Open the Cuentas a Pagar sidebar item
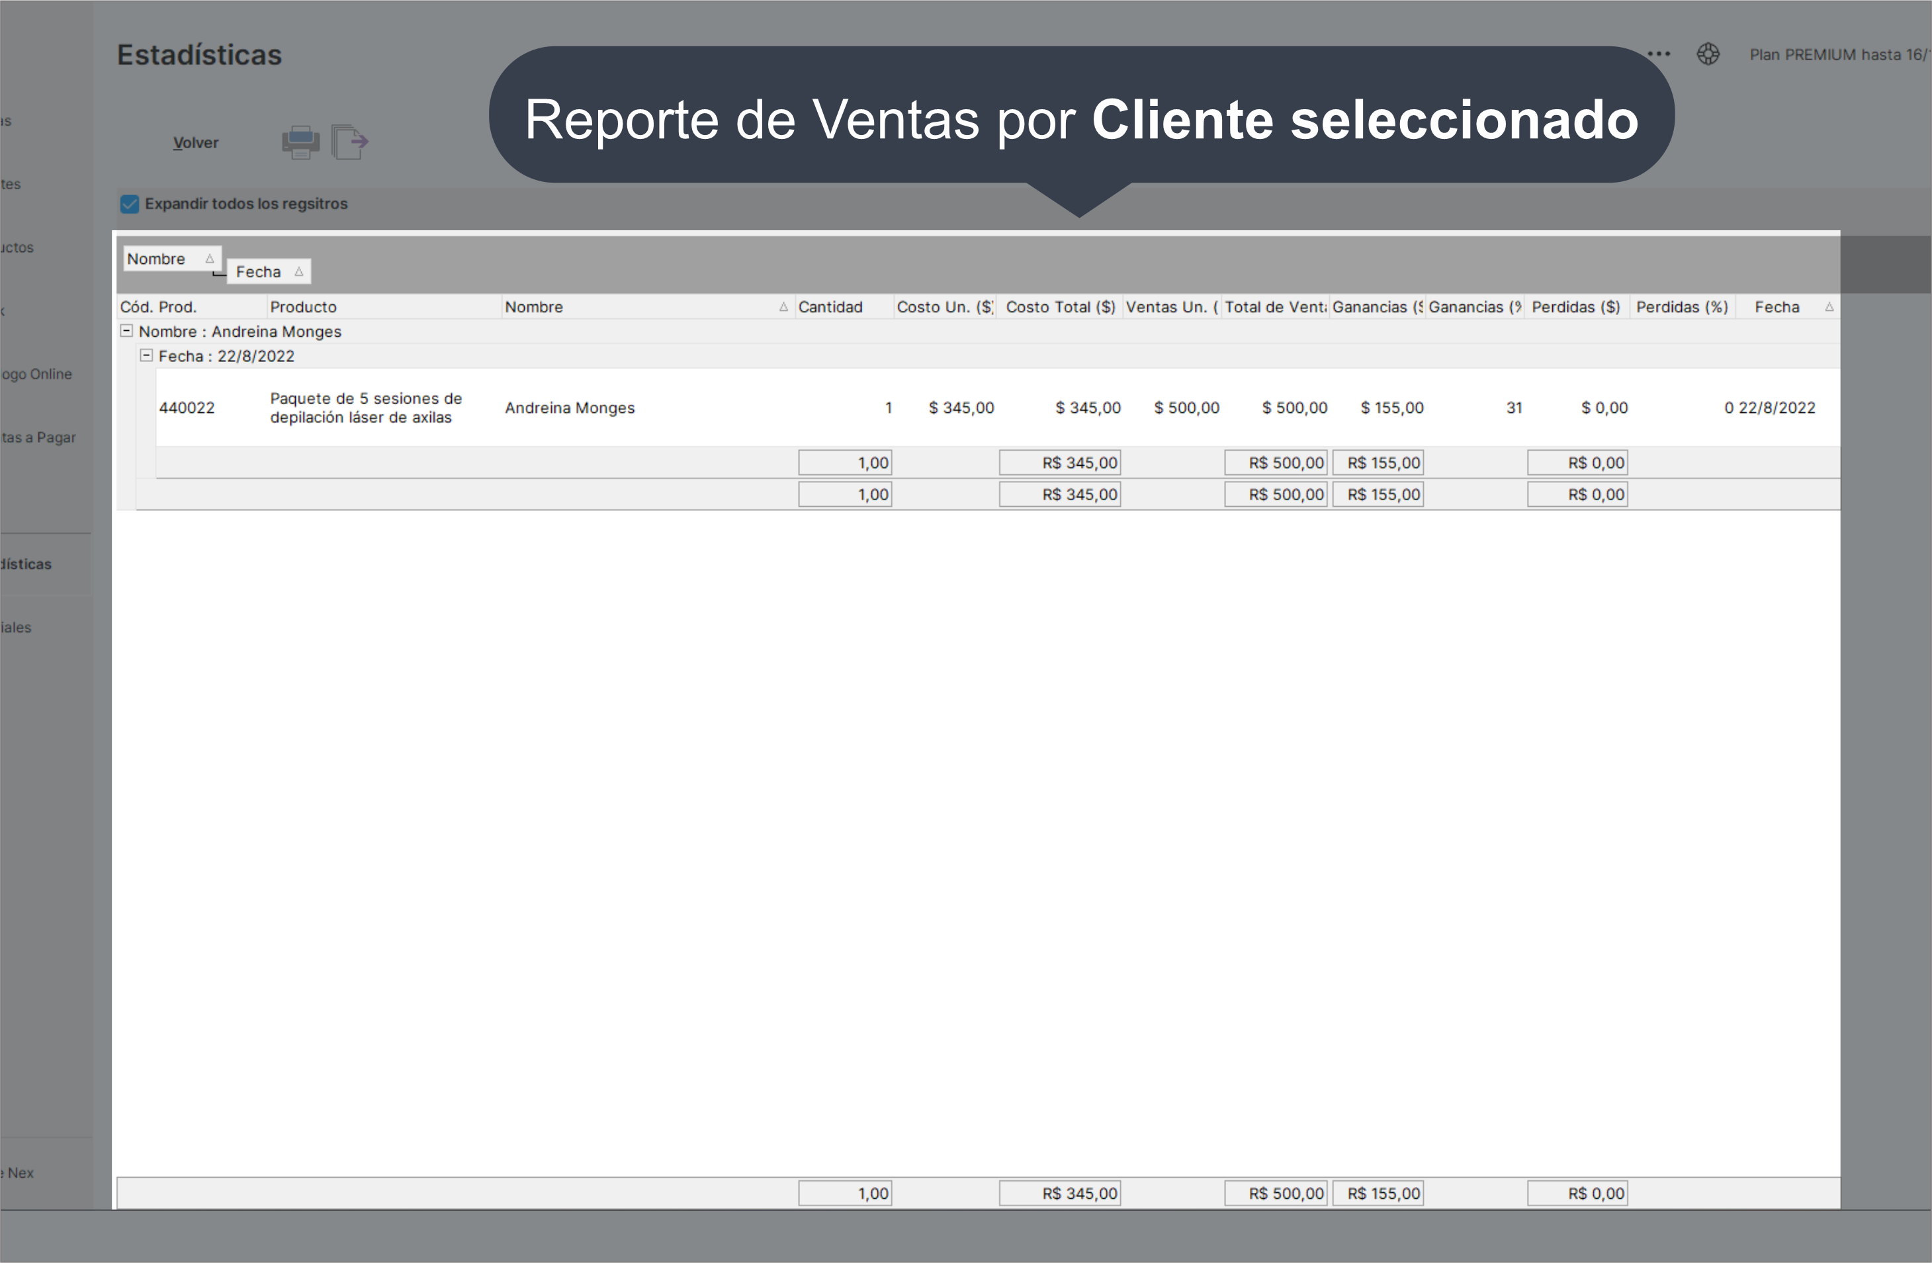The width and height of the screenshot is (1932, 1263). click(38, 437)
